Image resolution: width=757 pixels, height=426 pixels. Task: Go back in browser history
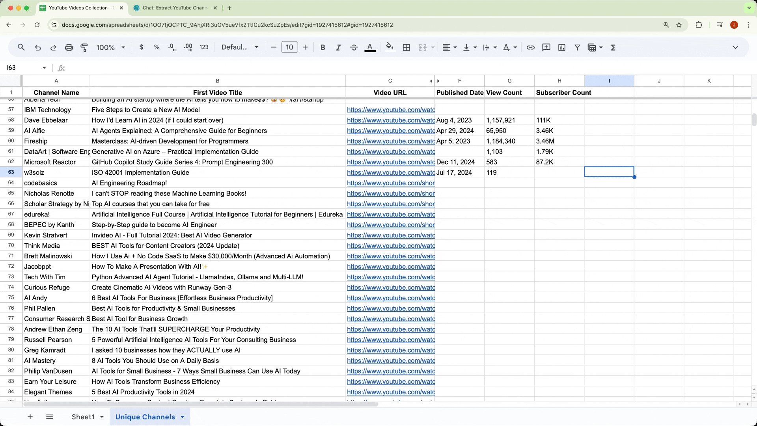tap(9, 25)
